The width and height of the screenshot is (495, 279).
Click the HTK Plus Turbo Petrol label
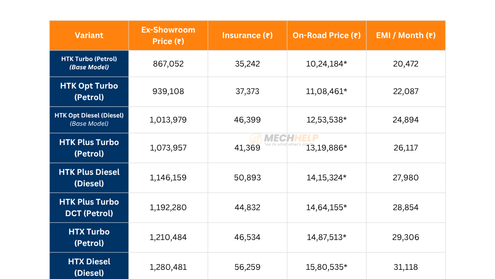(x=88, y=148)
